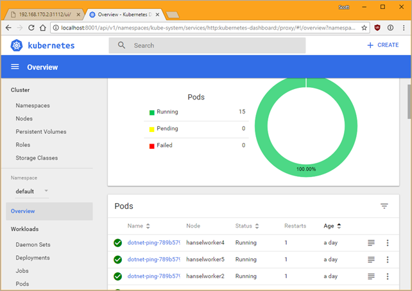Click green status check of hanselworker2 pod
412x291 pixels.
click(x=117, y=276)
